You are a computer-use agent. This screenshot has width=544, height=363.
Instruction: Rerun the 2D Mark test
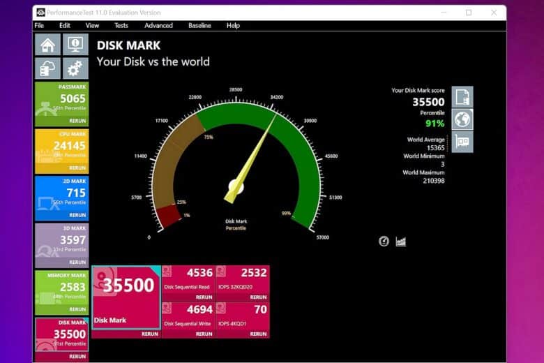tap(77, 215)
